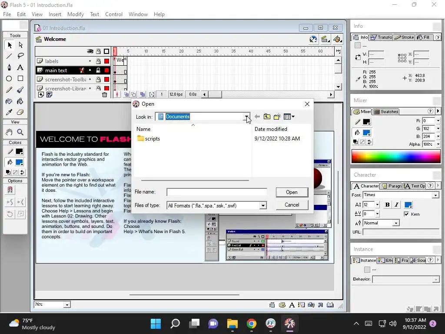This screenshot has height=334, width=445.
Task: Select the Ink Bottle tool
Action: click(x=10, y=101)
